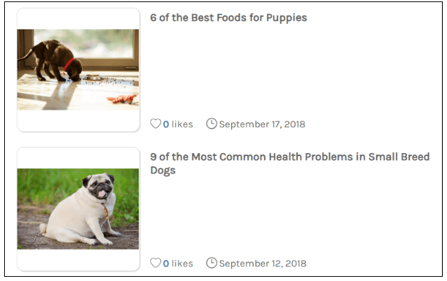The height and width of the screenshot is (281, 447).
Task: Open '6 of the Best Foods for Puppies' article
Action: 228,17
